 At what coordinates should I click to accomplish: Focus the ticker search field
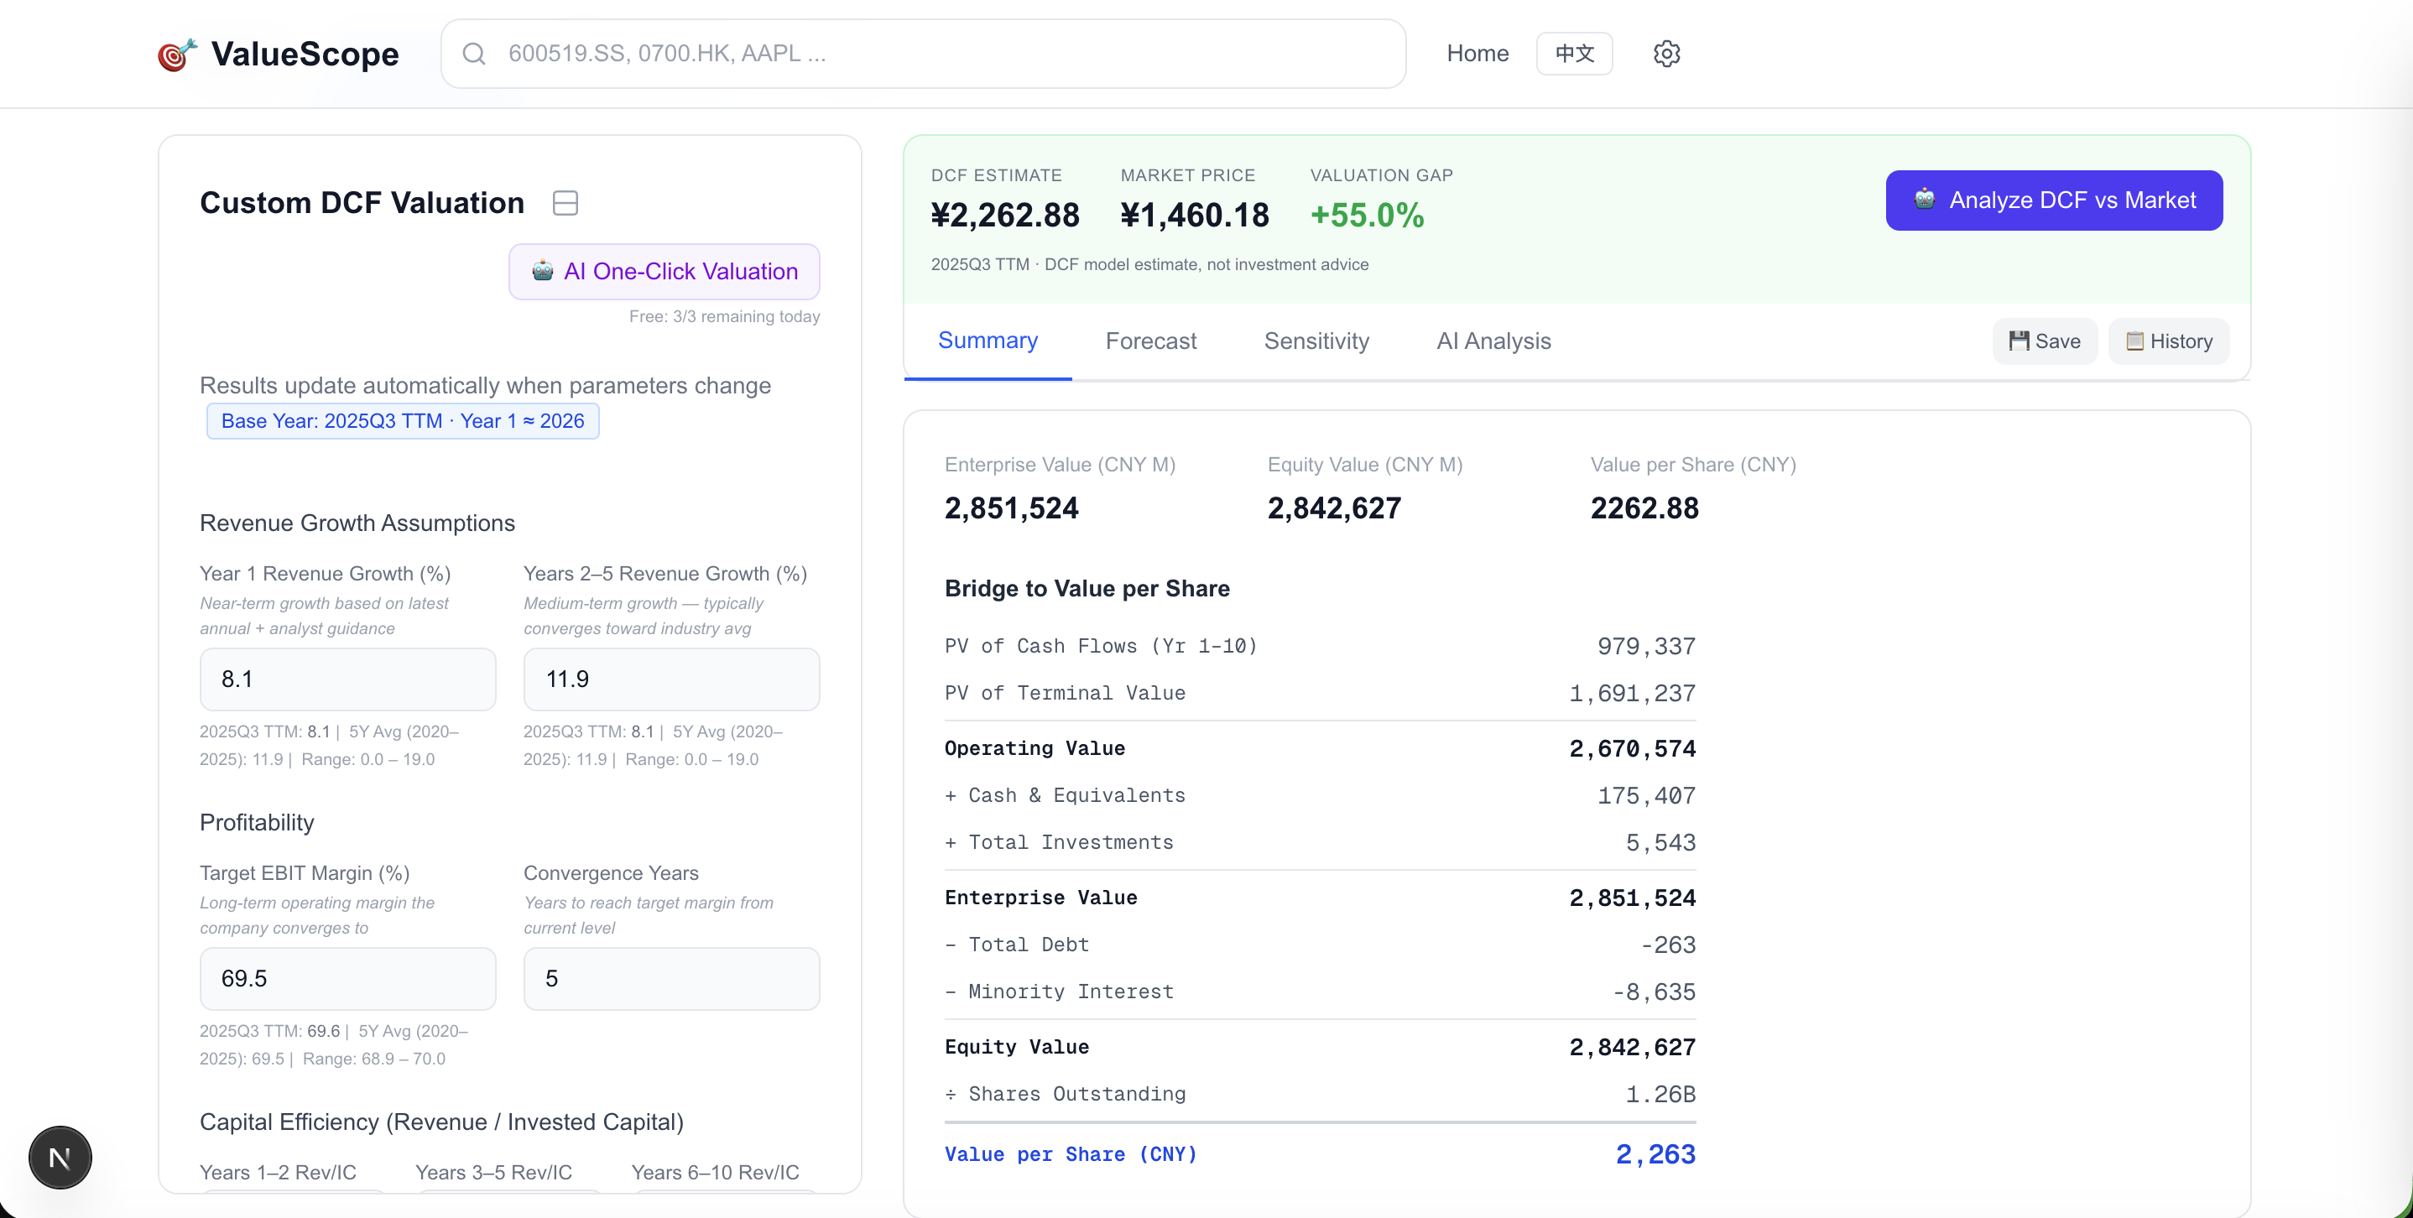pos(923,54)
